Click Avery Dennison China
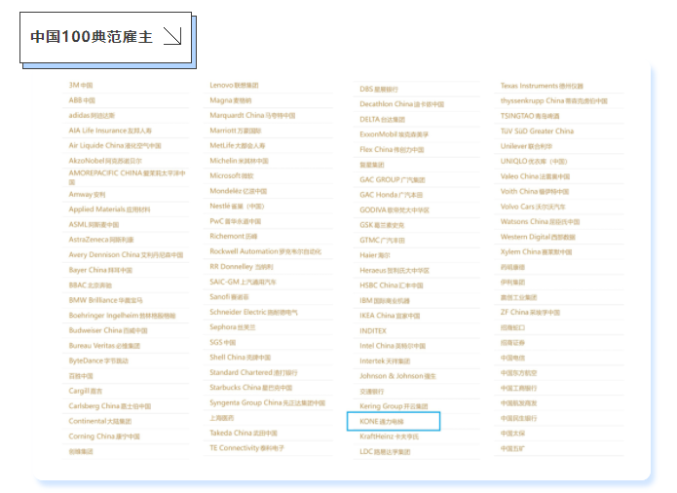This screenshot has width=677, height=493. coord(126,254)
